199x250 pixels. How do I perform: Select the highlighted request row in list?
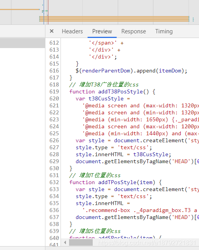(22, 43)
